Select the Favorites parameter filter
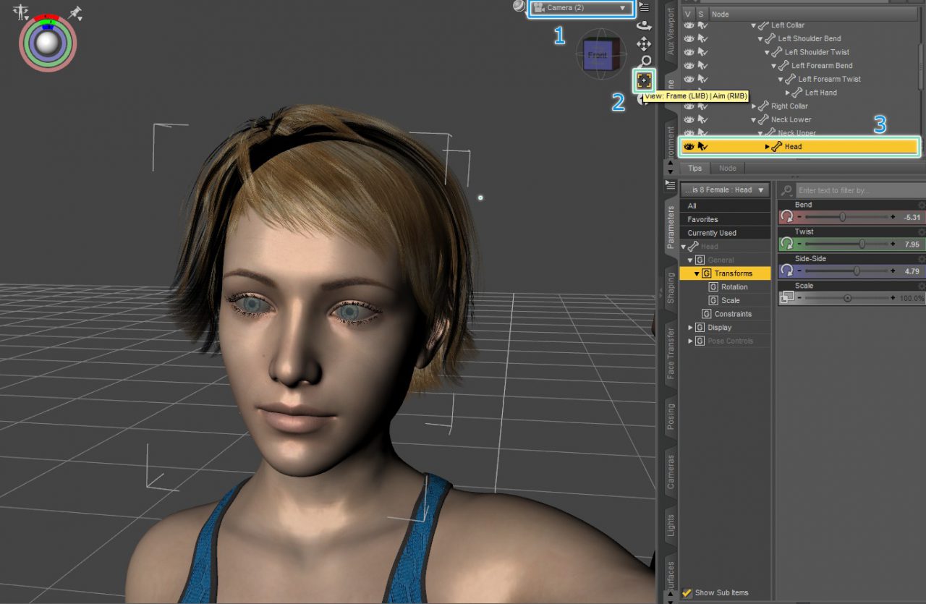Image resolution: width=926 pixels, height=604 pixels. (724, 218)
